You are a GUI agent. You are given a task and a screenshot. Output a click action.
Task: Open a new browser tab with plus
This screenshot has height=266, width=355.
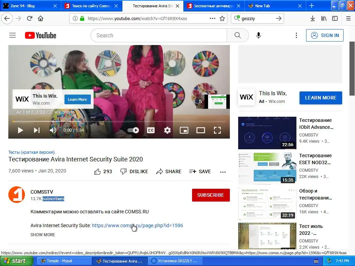click(312, 6)
